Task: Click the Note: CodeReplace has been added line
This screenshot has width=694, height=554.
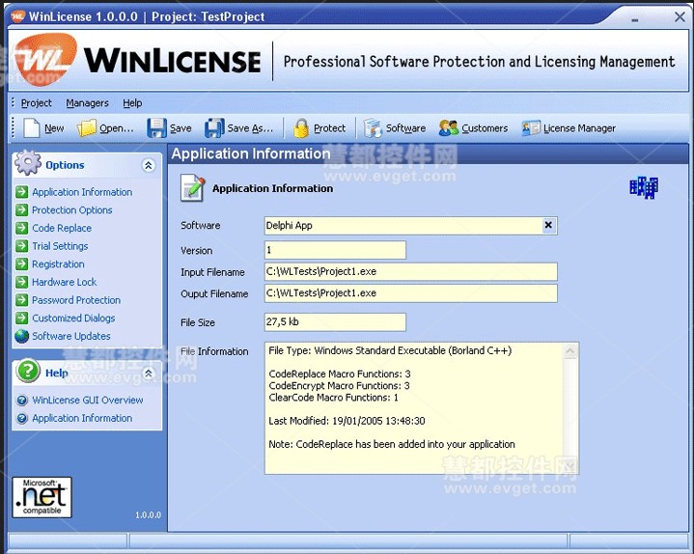Action: 392,444
